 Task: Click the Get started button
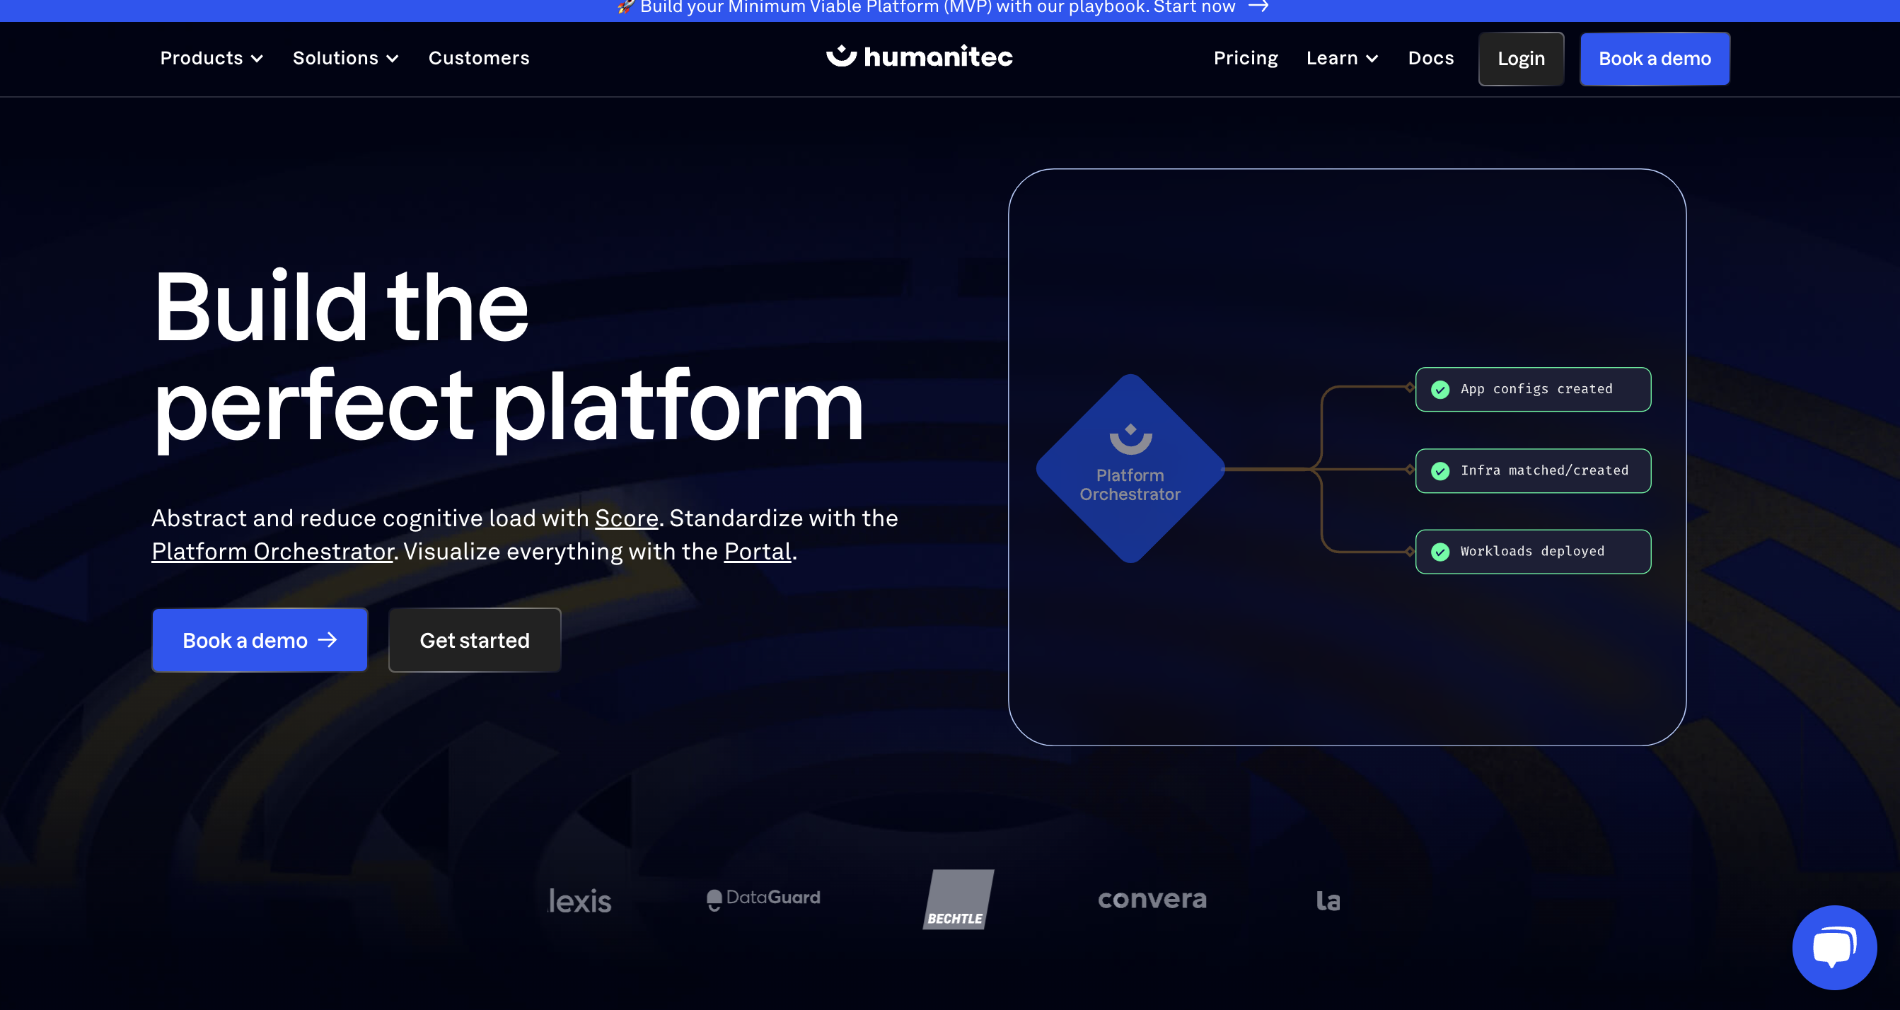(474, 640)
